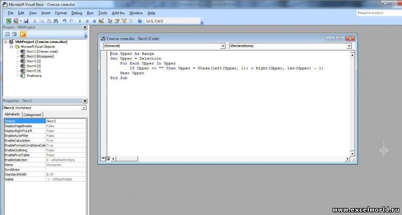Select ЭтаКнига in the project tree
The height and width of the screenshot is (215, 402).
(34, 76)
